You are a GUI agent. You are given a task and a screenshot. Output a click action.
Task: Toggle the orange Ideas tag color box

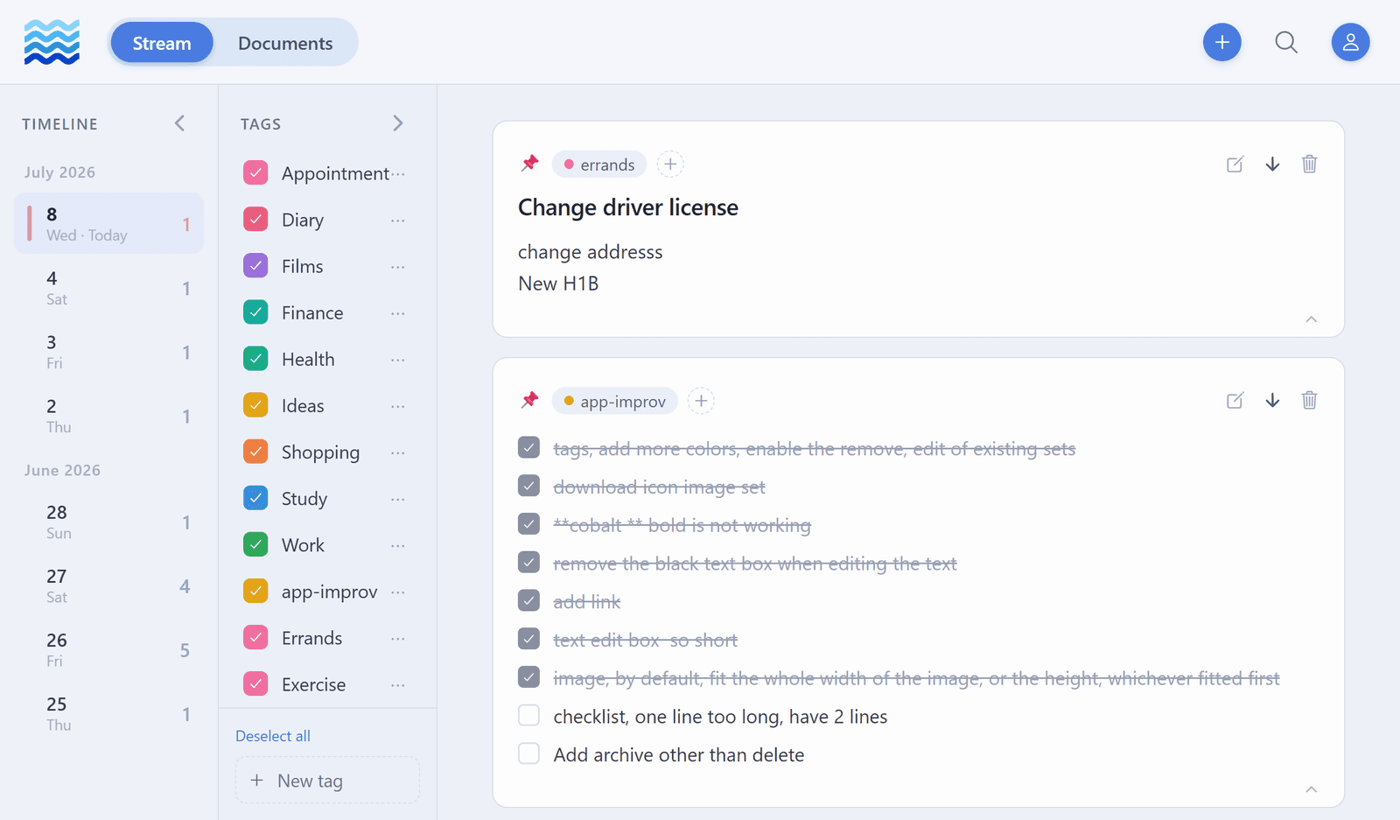(x=255, y=404)
